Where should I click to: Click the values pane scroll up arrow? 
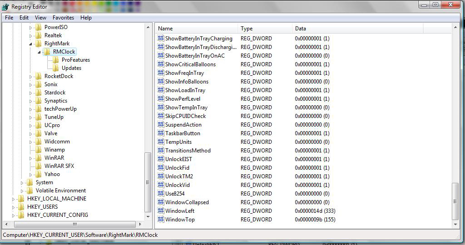pos(455,27)
